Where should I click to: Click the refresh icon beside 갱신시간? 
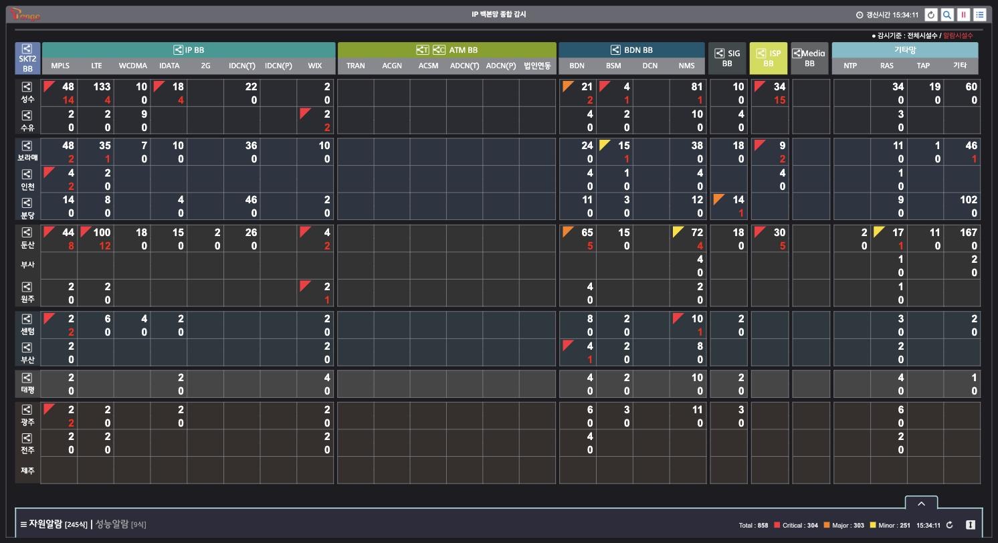coord(930,15)
